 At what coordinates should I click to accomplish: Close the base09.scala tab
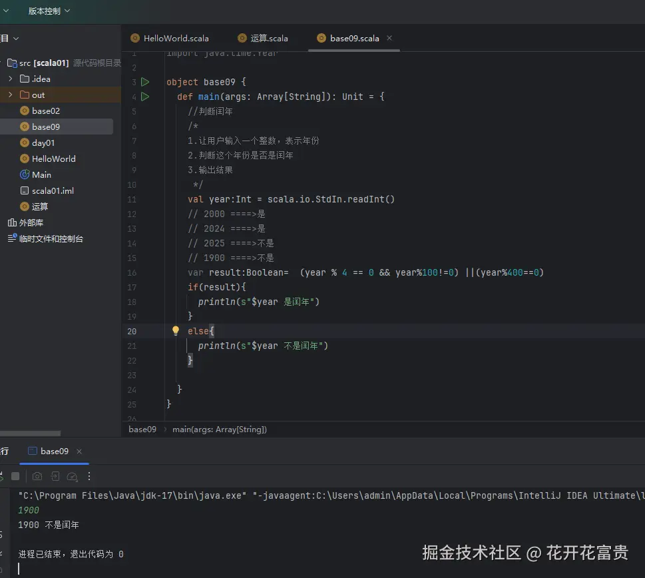(x=389, y=38)
